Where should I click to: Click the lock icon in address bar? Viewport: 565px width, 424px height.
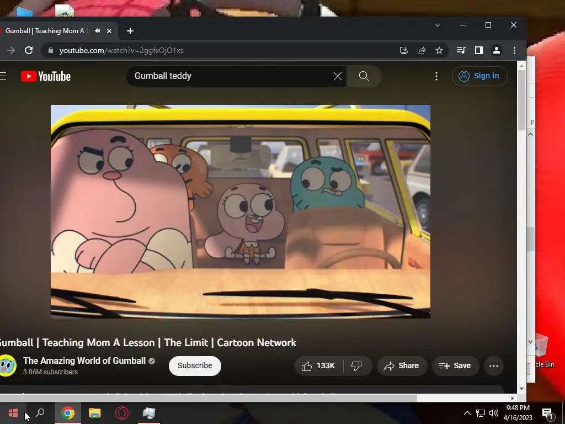pyautogui.click(x=51, y=50)
